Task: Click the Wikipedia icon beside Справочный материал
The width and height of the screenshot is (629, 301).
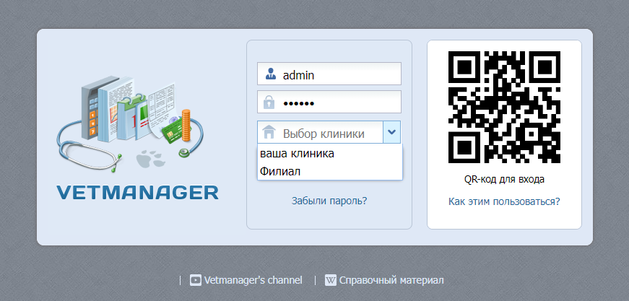Action: point(331,280)
